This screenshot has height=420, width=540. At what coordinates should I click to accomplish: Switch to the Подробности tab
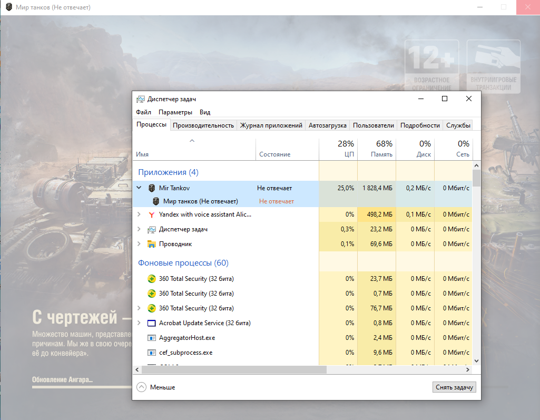[420, 125]
